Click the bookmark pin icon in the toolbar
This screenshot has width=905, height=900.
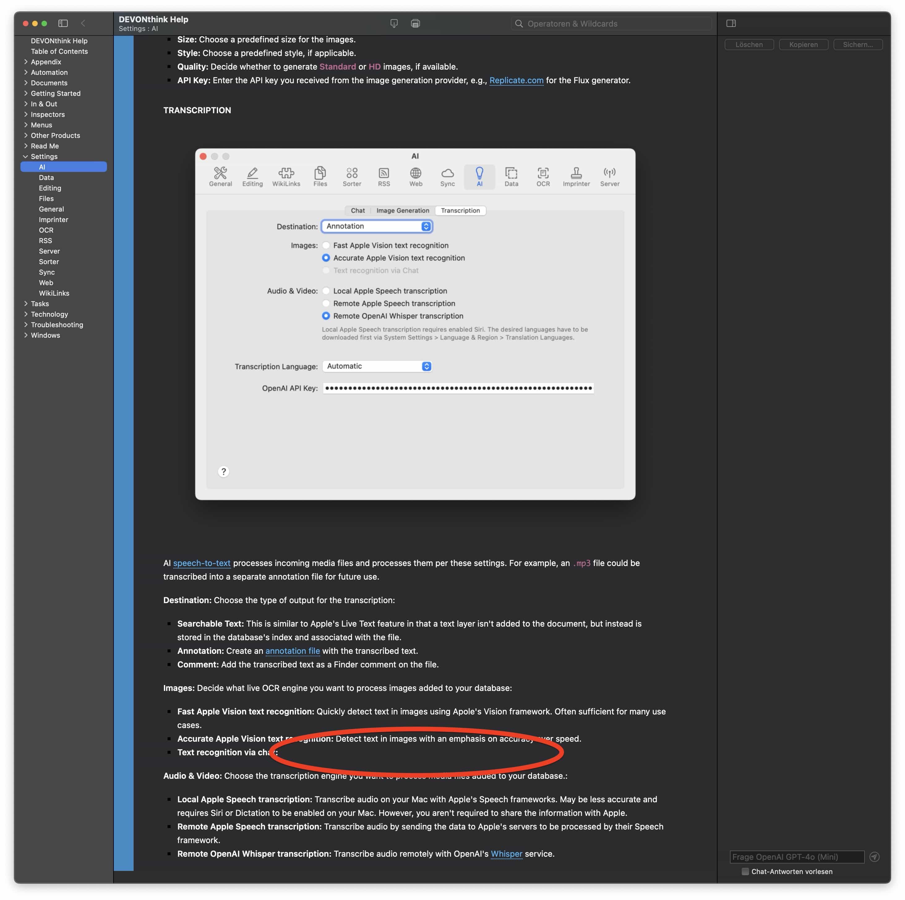coord(394,24)
